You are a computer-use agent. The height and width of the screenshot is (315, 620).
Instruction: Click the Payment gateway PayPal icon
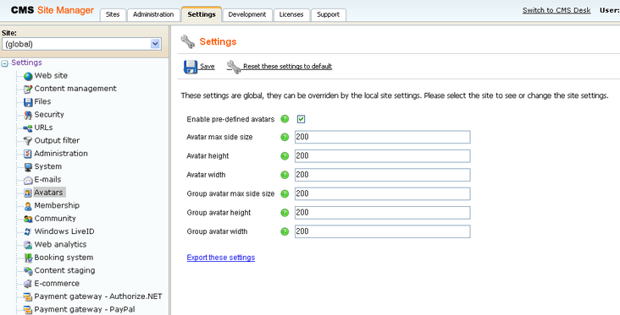28,309
